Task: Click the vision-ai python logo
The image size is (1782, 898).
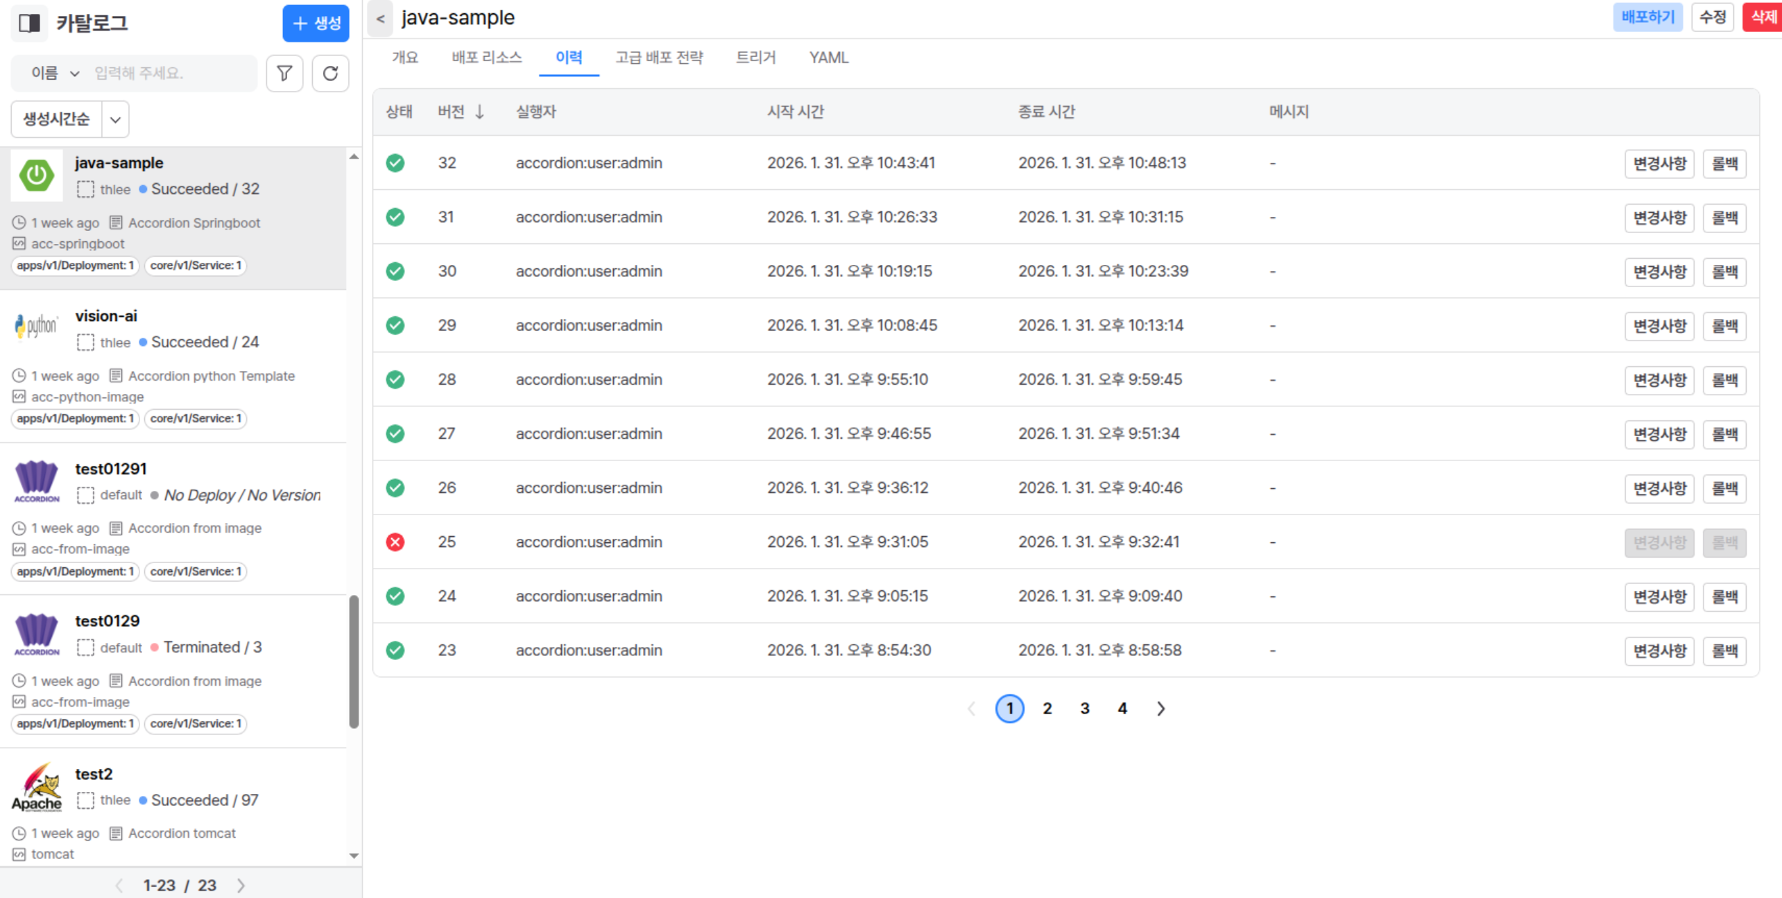Action: point(36,326)
